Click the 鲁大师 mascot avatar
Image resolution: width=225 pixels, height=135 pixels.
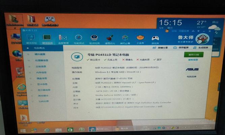tap(202, 38)
